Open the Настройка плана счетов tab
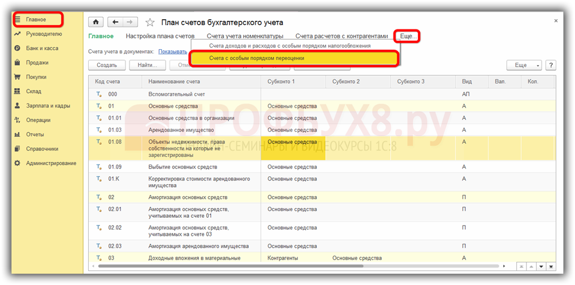This screenshot has height=285, width=575. point(160,36)
